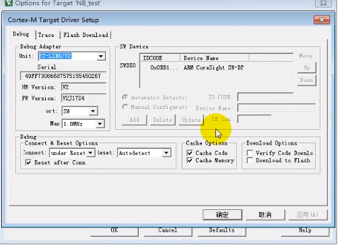
Task: Expand the Reset Autodetect dropdown
Action: pyautogui.click(x=166, y=153)
